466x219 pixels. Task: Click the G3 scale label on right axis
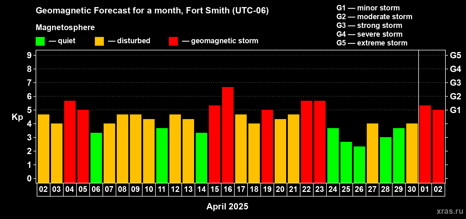pos(456,83)
